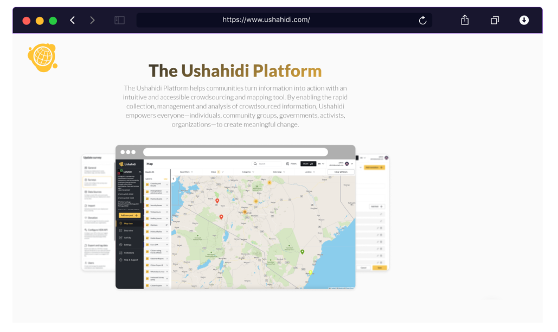
Task: Select Map view in the sidebar
Action: [129, 224]
